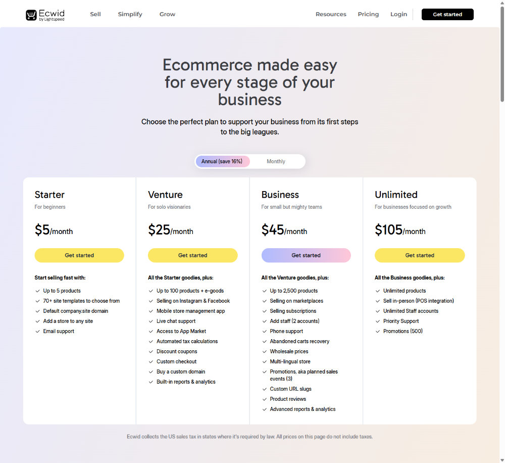Start the Unlimited plan Get started button
Screen dimensions: 505x463
(419, 255)
